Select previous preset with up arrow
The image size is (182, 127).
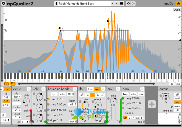(x=113, y=4)
